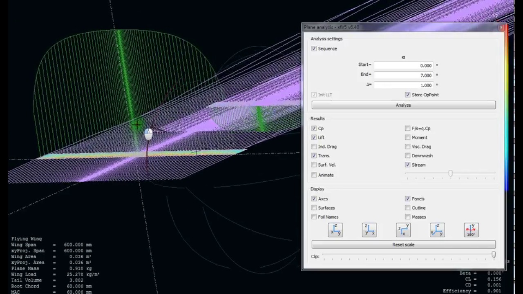Click the side view icon with y-left, x-right axes
This screenshot has width=523, height=294.
point(369,230)
